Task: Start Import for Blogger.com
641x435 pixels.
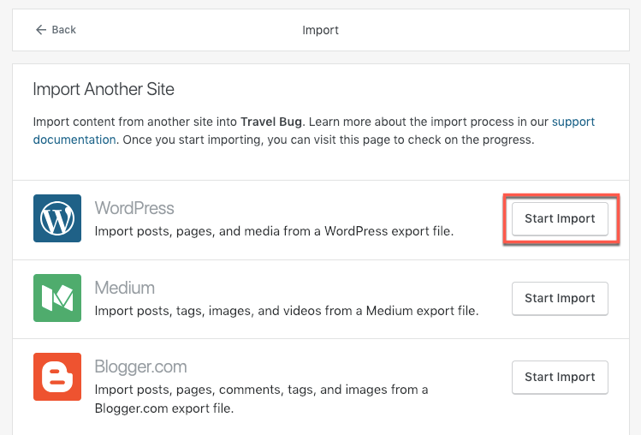Action: pyautogui.click(x=560, y=377)
